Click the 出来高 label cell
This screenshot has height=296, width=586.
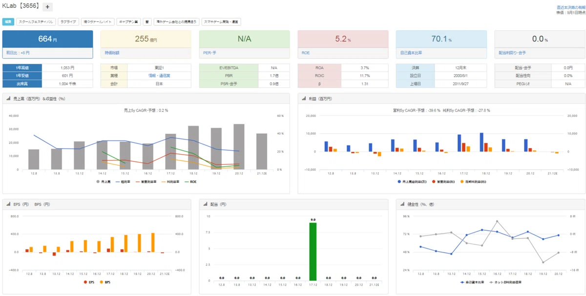[x=22, y=84]
